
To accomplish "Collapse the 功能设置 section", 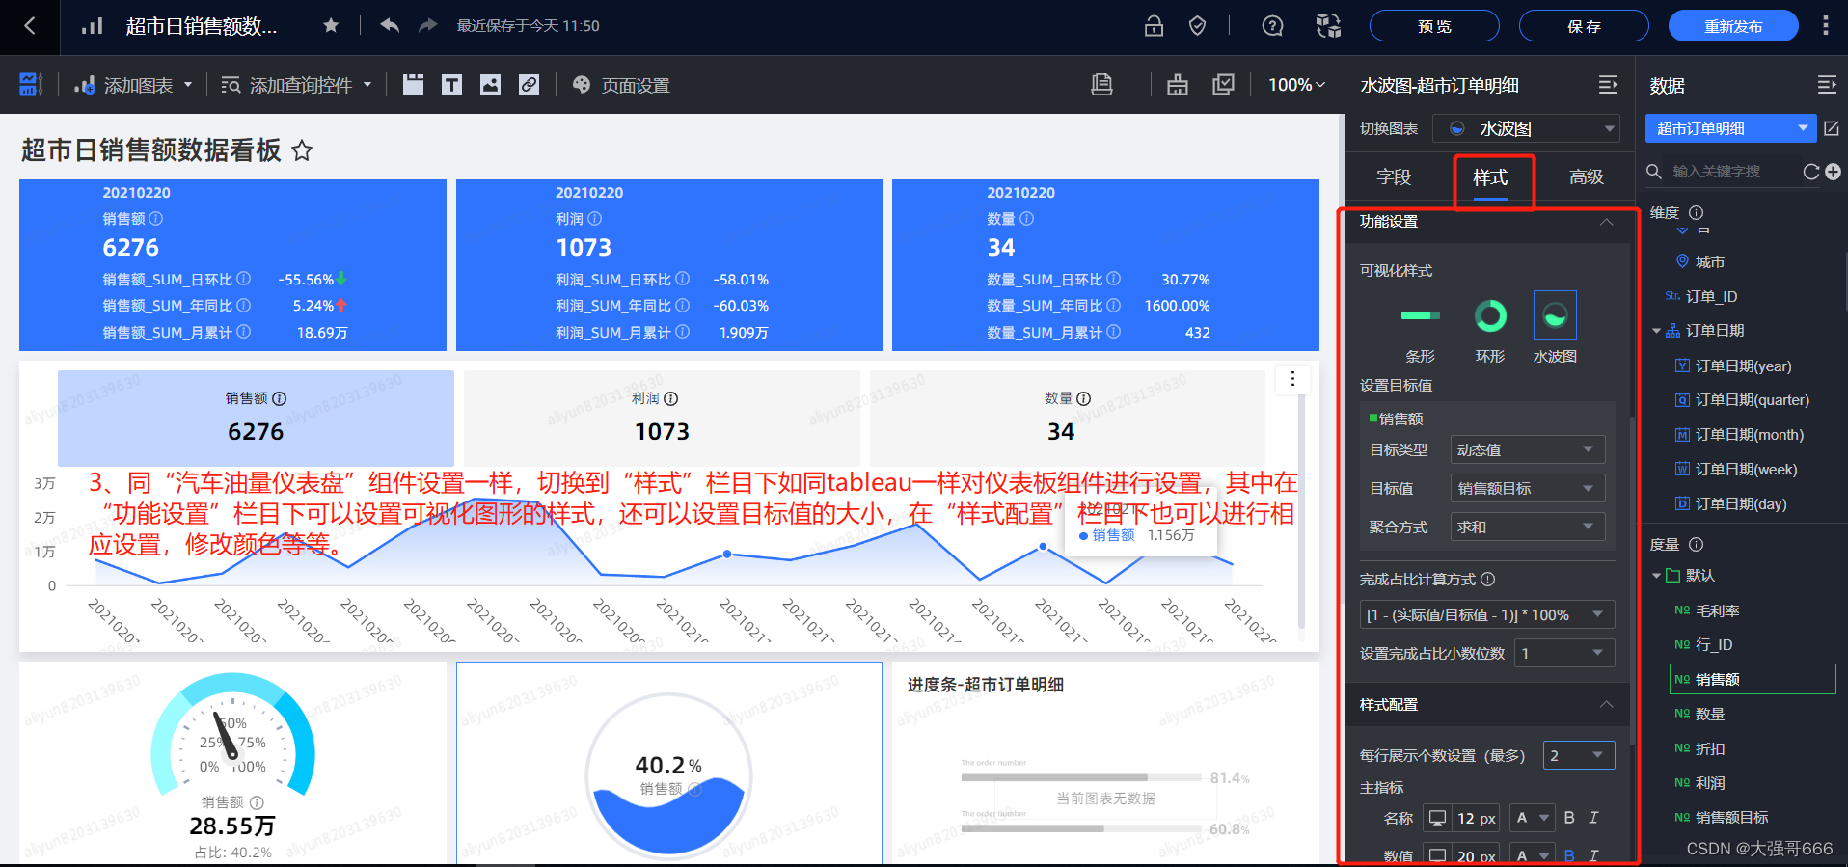I will click(x=1606, y=222).
